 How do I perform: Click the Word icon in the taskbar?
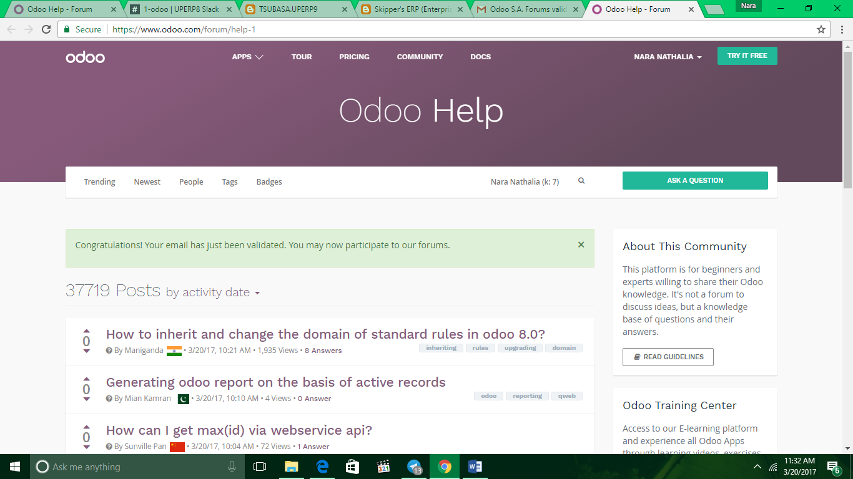coord(475,467)
